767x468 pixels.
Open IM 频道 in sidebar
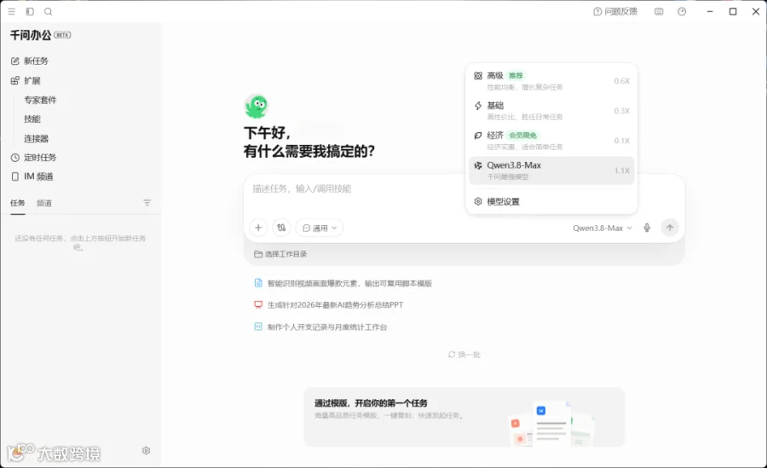point(32,176)
